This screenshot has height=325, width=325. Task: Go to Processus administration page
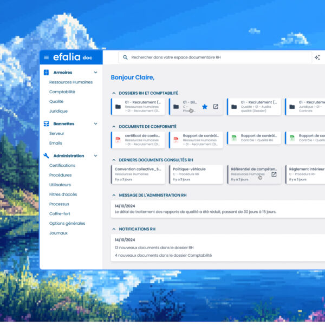click(x=59, y=204)
